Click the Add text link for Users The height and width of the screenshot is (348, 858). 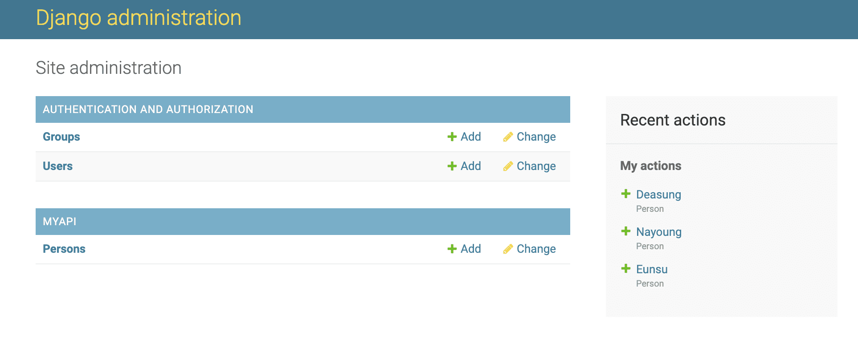(471, 166)
